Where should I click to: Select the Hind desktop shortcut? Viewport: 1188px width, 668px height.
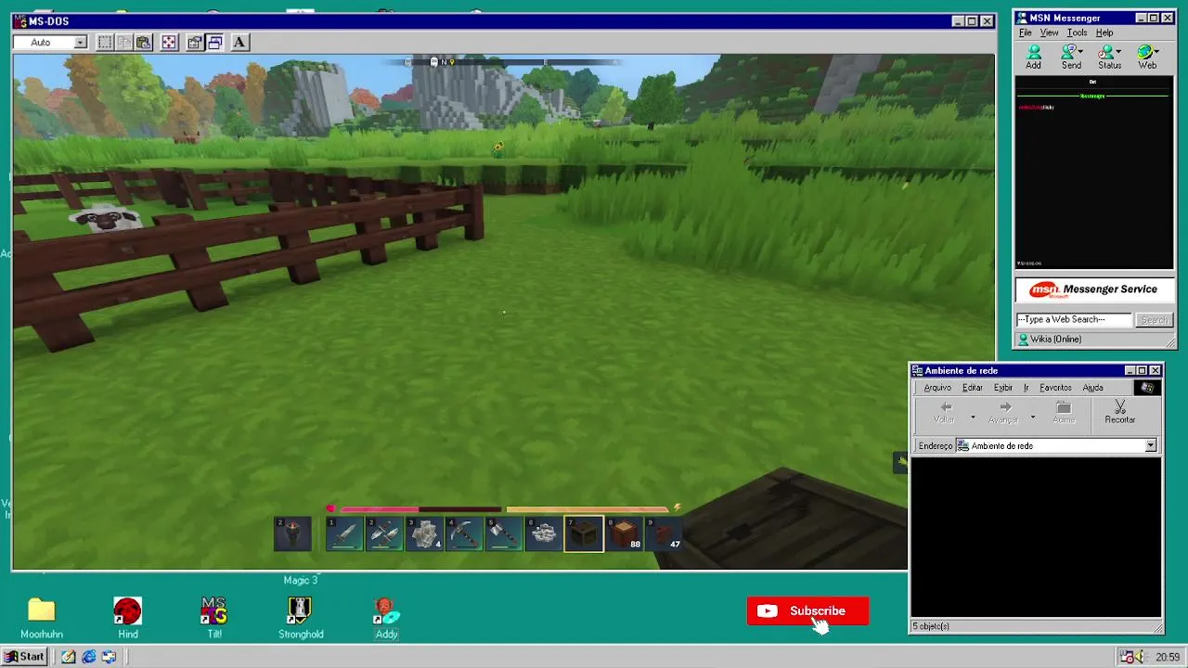point(127,618)
